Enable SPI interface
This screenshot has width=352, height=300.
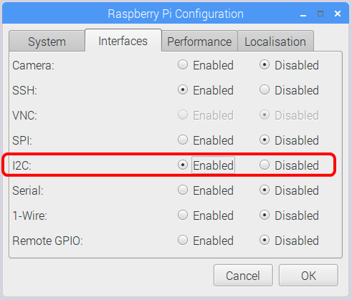click(x=183, y=140)
